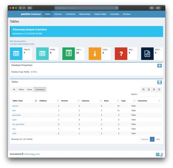Screen dimensions: 173x168
Task: Open the Insertion Order link
Action: click(x=16, y=44)
